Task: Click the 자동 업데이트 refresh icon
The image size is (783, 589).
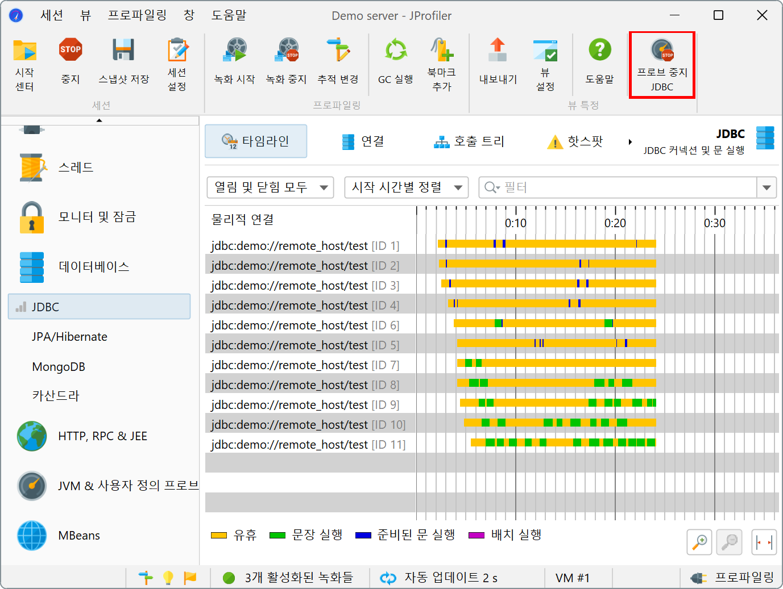Action: [388, 578]
